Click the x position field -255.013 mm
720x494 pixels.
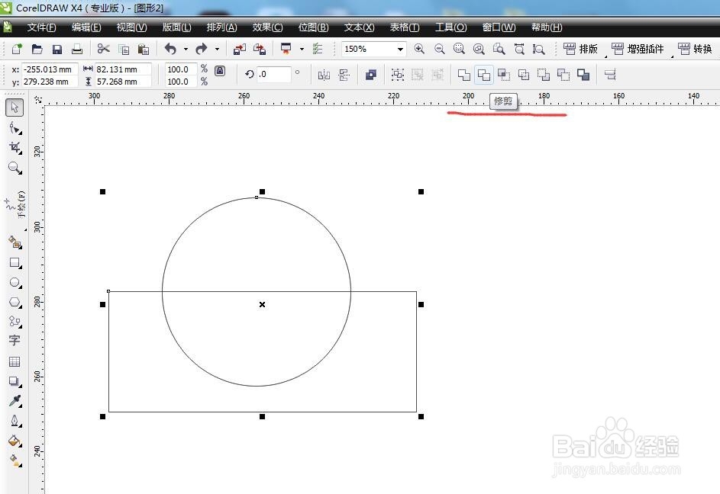click(x=50, y=69)
